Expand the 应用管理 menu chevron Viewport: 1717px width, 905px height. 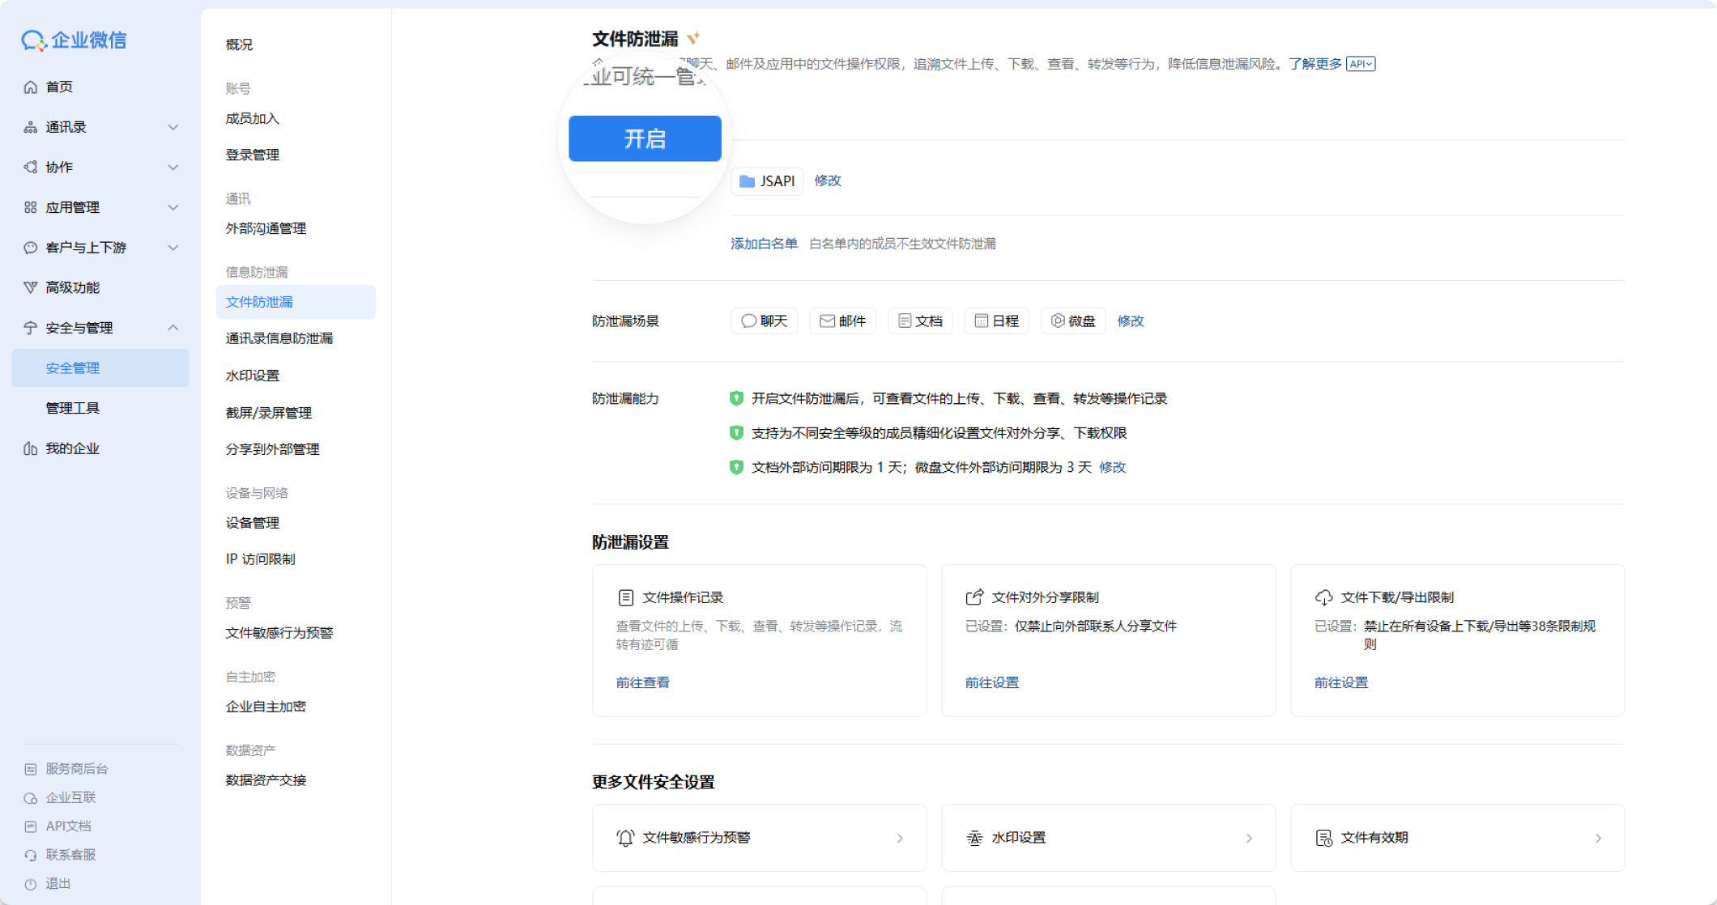(x=173, y=207)
